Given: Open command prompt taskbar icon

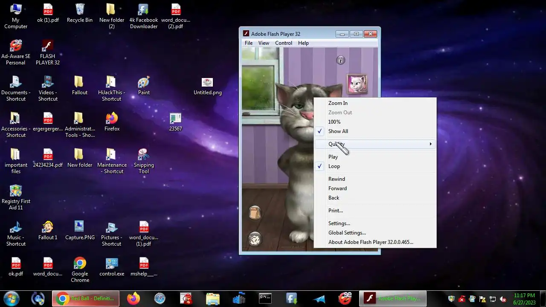Looking at the screenshot, I should click(265, 298).
